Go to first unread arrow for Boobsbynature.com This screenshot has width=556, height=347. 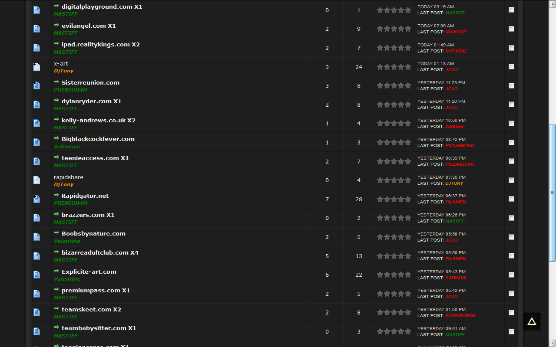[x=56, y=233]
